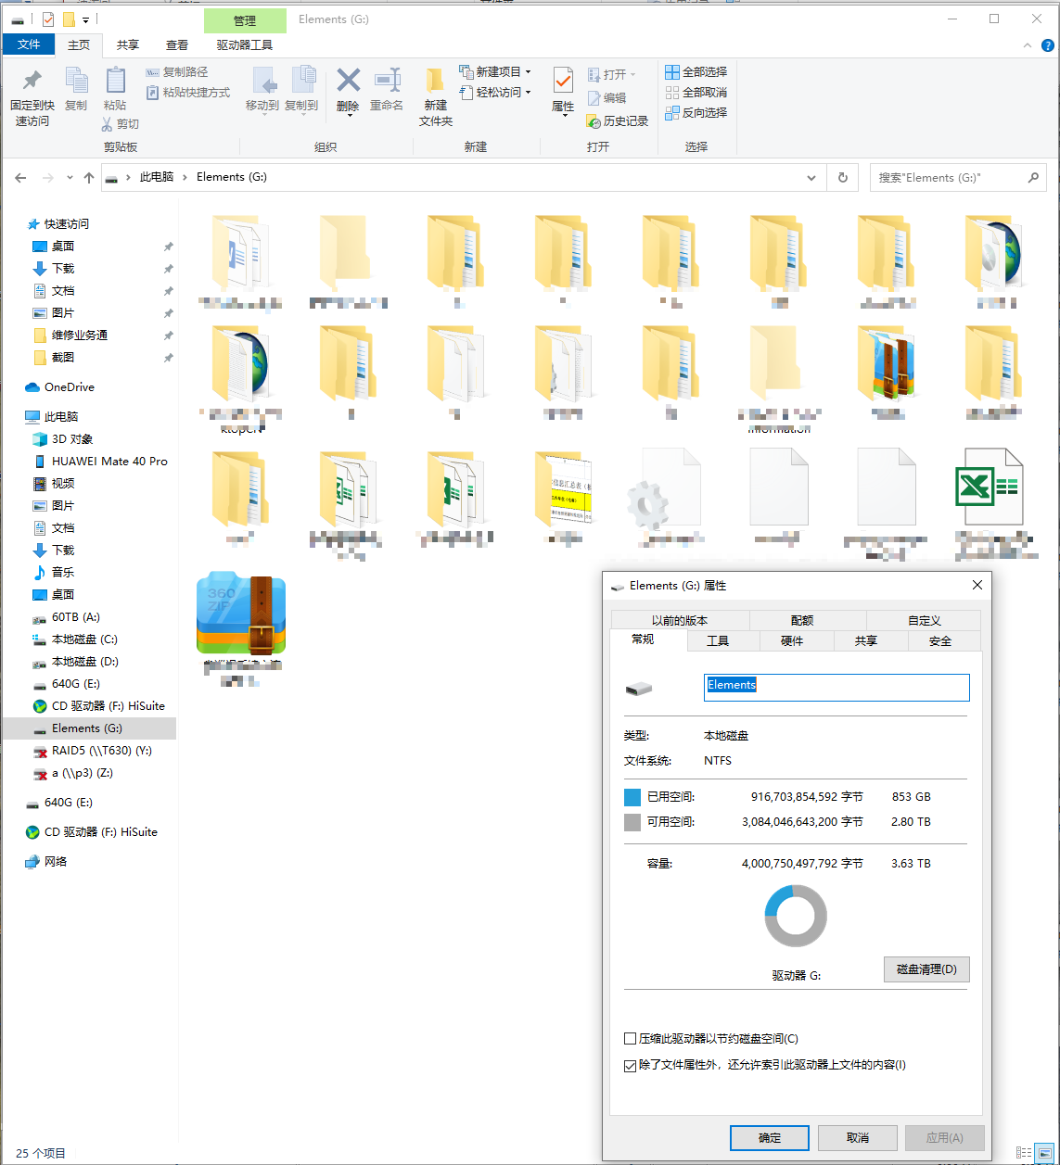Image resolution: width=1060 pixels, height=1165 pixels.
Task: Open the address bar history dropdown arrow
Action: [x=811, y=177]
